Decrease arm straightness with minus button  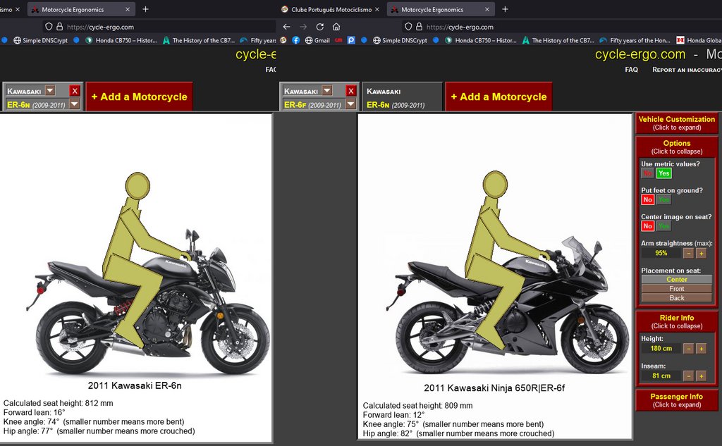(688, 253)
